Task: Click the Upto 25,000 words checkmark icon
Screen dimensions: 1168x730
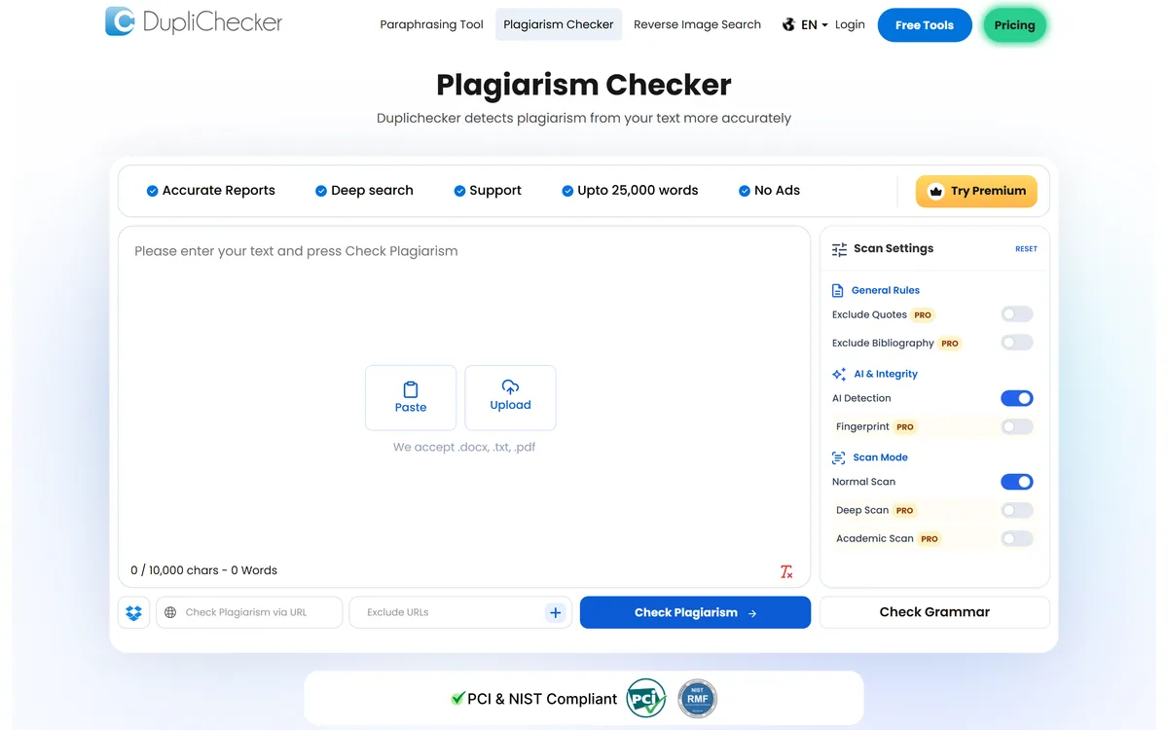Action: pyautogui.click(x=567, y=191)
